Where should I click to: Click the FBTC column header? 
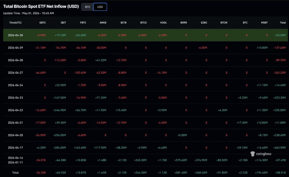point(83,23)
